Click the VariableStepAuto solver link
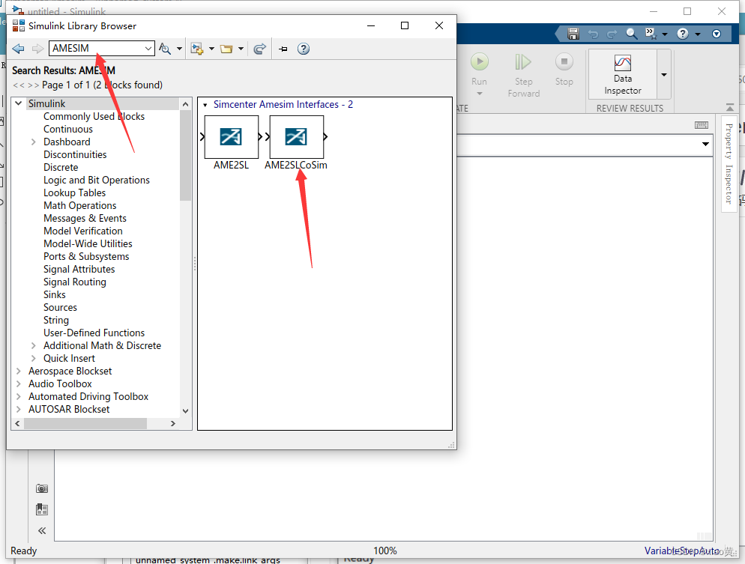The image size is (745, 564). (682, 551)
